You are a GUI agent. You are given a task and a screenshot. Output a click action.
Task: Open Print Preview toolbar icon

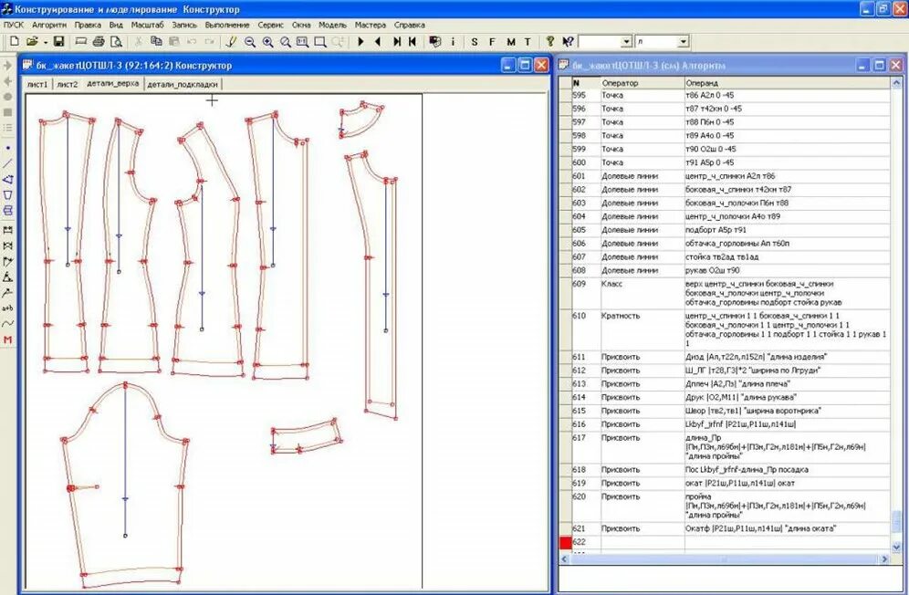tap(117, 42)
